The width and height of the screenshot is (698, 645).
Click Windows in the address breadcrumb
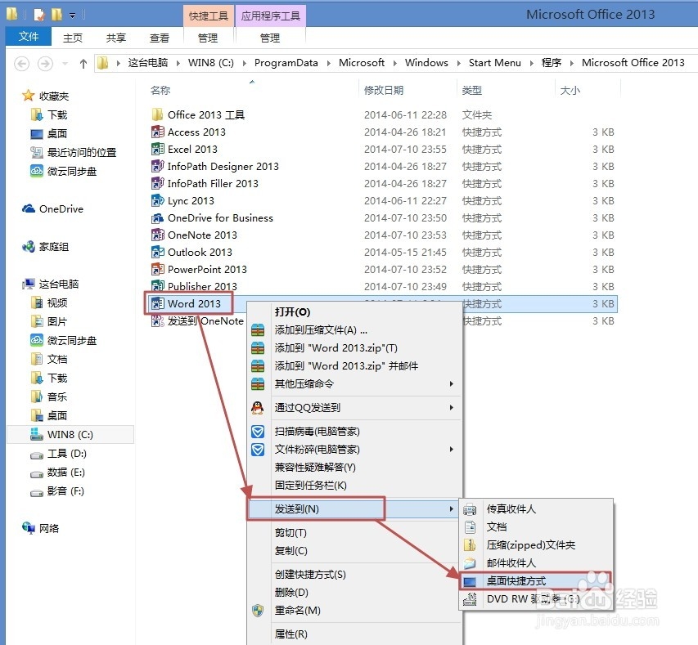point(426,63)
